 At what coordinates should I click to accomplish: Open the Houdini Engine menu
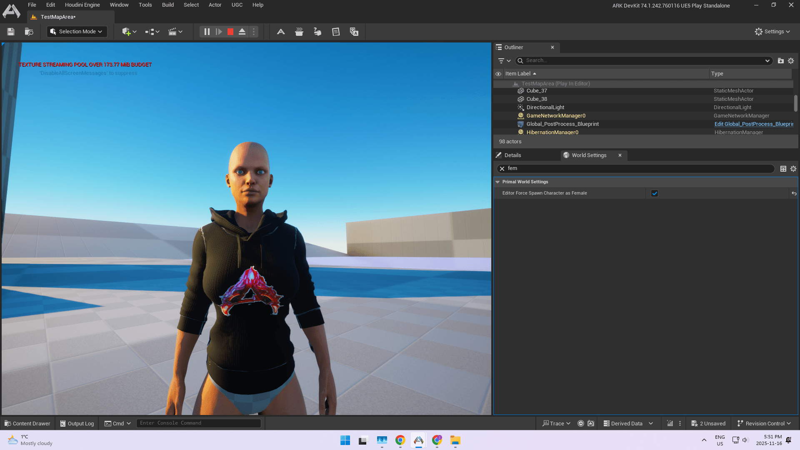(x=82, y=5)
